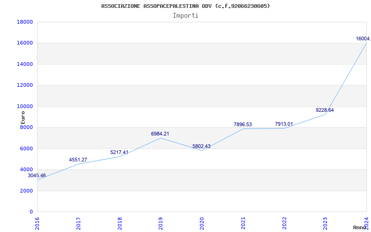Click the 6000 y-axis value

[x=26, y=148]
